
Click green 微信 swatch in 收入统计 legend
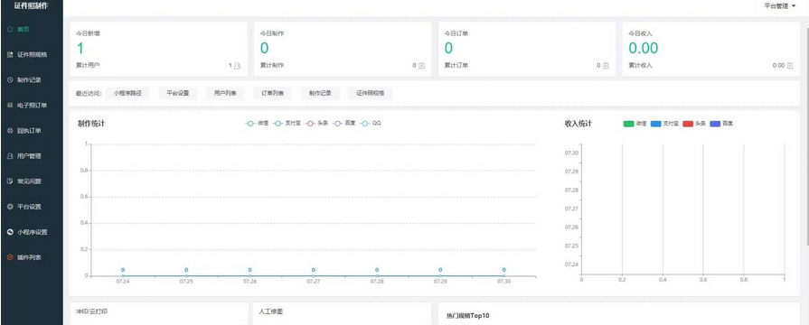click(x=628, y=124)
